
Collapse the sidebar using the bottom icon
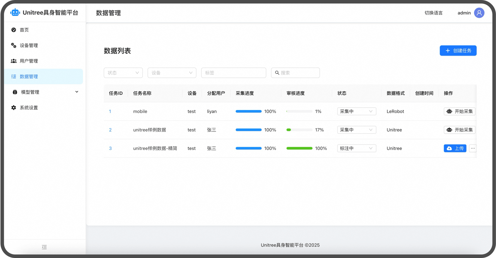44,247
